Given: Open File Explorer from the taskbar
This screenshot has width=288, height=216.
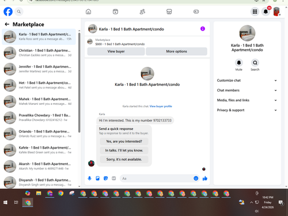Looking at the screenshot, I should [39, 194].
